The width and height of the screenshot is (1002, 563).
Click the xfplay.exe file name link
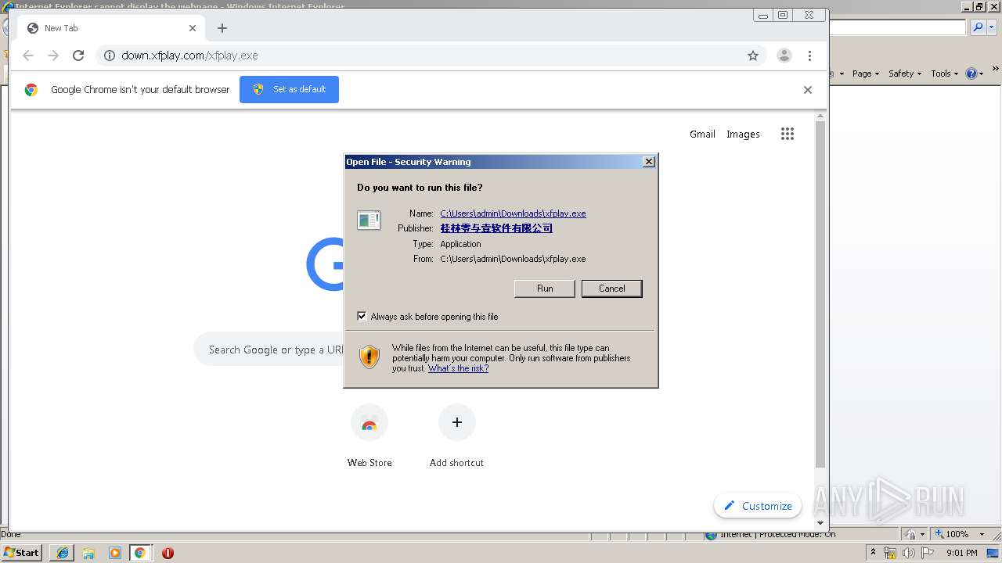(513, 213)
